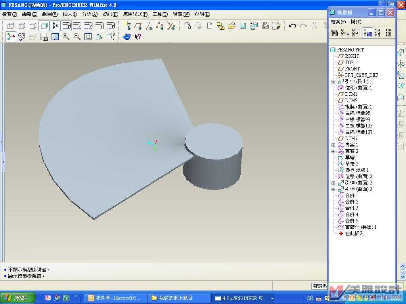This screenshot has height=304, width=406.
Task: Open the reorient view tool
Action: click(99, 37)
